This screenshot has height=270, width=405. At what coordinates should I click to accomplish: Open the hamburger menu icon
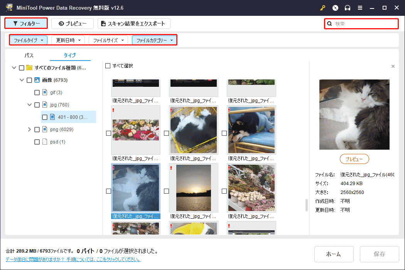[x=360, y=7]
